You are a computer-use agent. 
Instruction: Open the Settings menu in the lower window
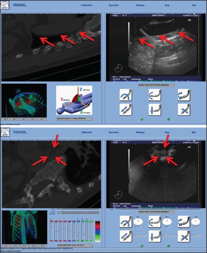[x=140, y=132]
